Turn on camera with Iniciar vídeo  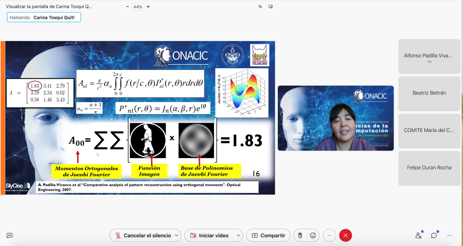(x=209, y=235)
